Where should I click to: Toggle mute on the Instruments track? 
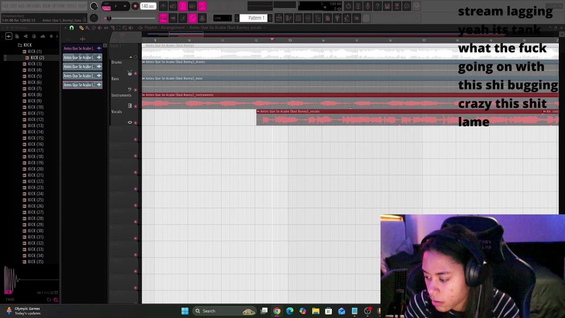point(135,106)
